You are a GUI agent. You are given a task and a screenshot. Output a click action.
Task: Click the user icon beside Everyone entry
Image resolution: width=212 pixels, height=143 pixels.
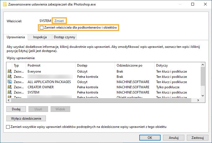point(9,71)
